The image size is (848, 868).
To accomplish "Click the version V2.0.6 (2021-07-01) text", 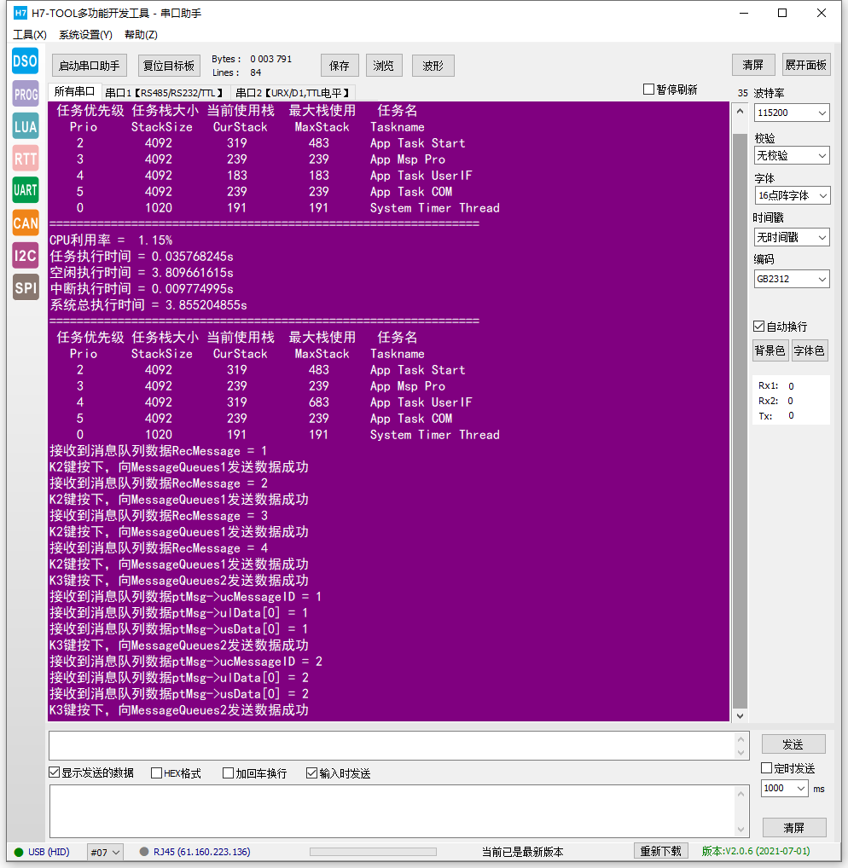I will (x=756, y=851).
